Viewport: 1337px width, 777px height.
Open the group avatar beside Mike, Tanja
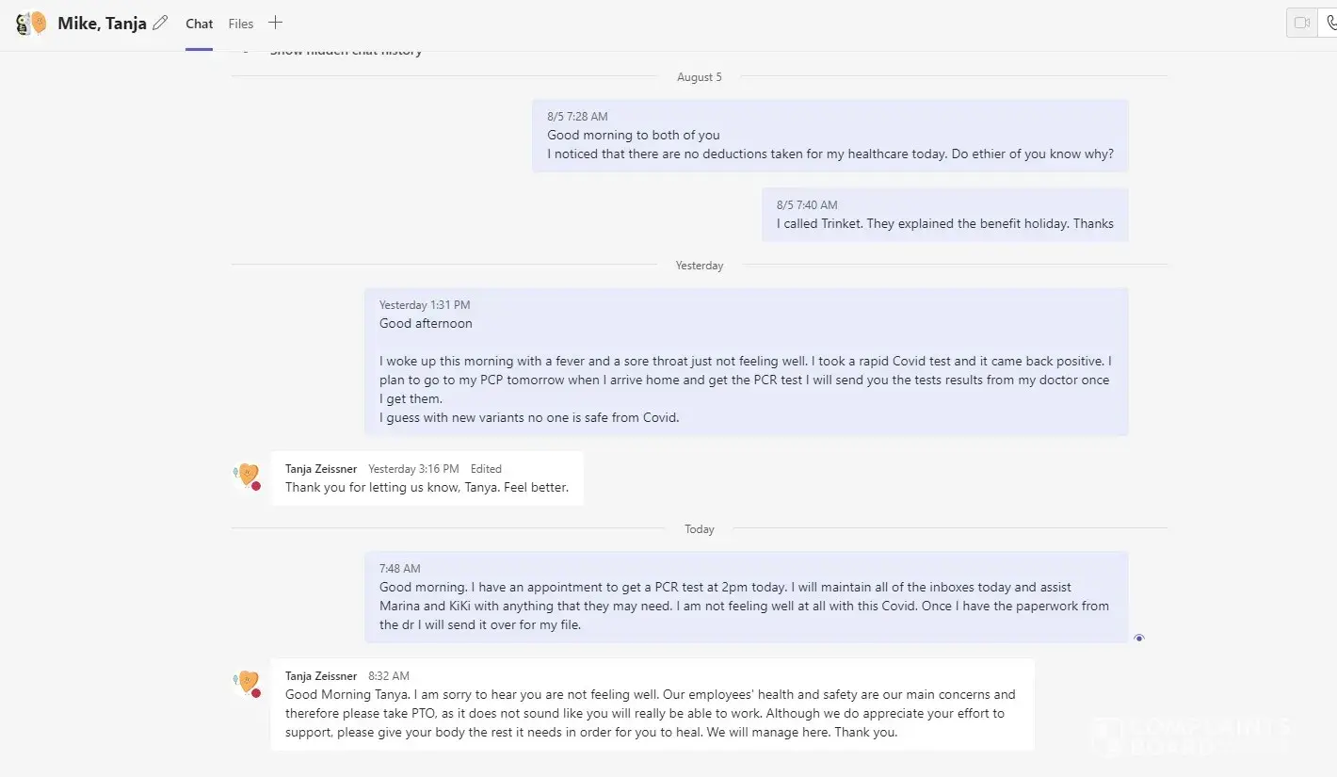point(31,24)
